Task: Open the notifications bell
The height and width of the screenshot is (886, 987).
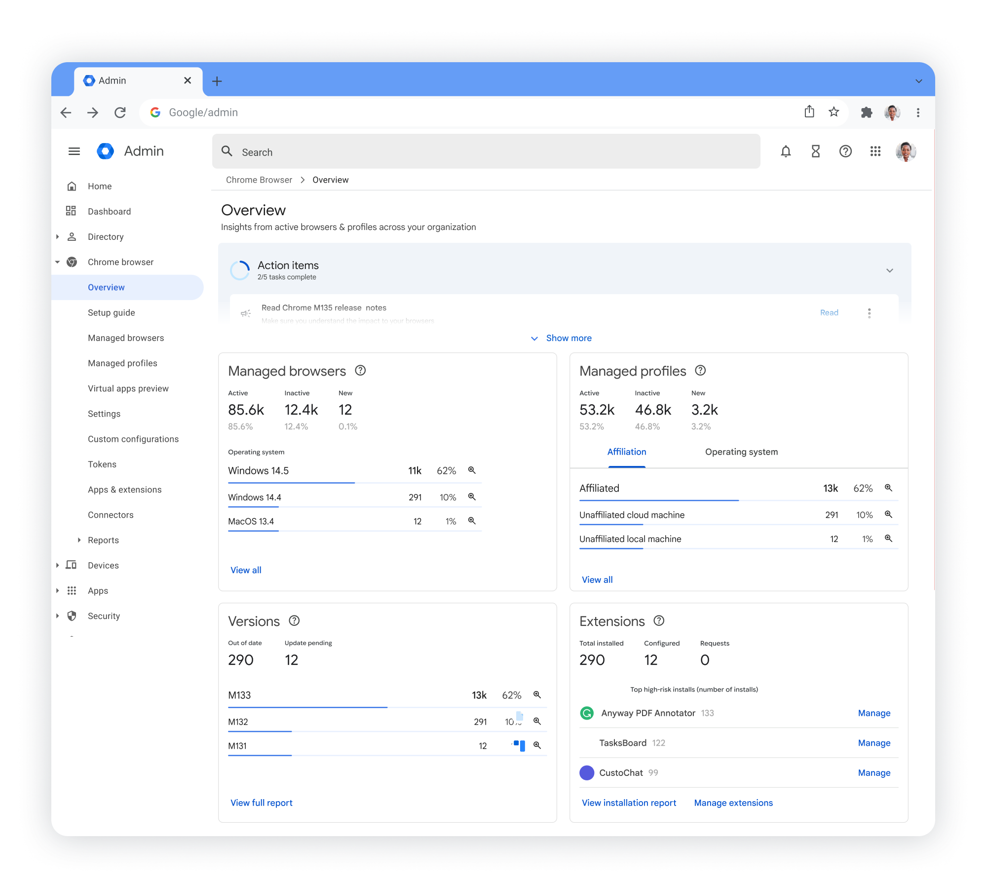Action: pyautogui.click(x=786, y=151)
